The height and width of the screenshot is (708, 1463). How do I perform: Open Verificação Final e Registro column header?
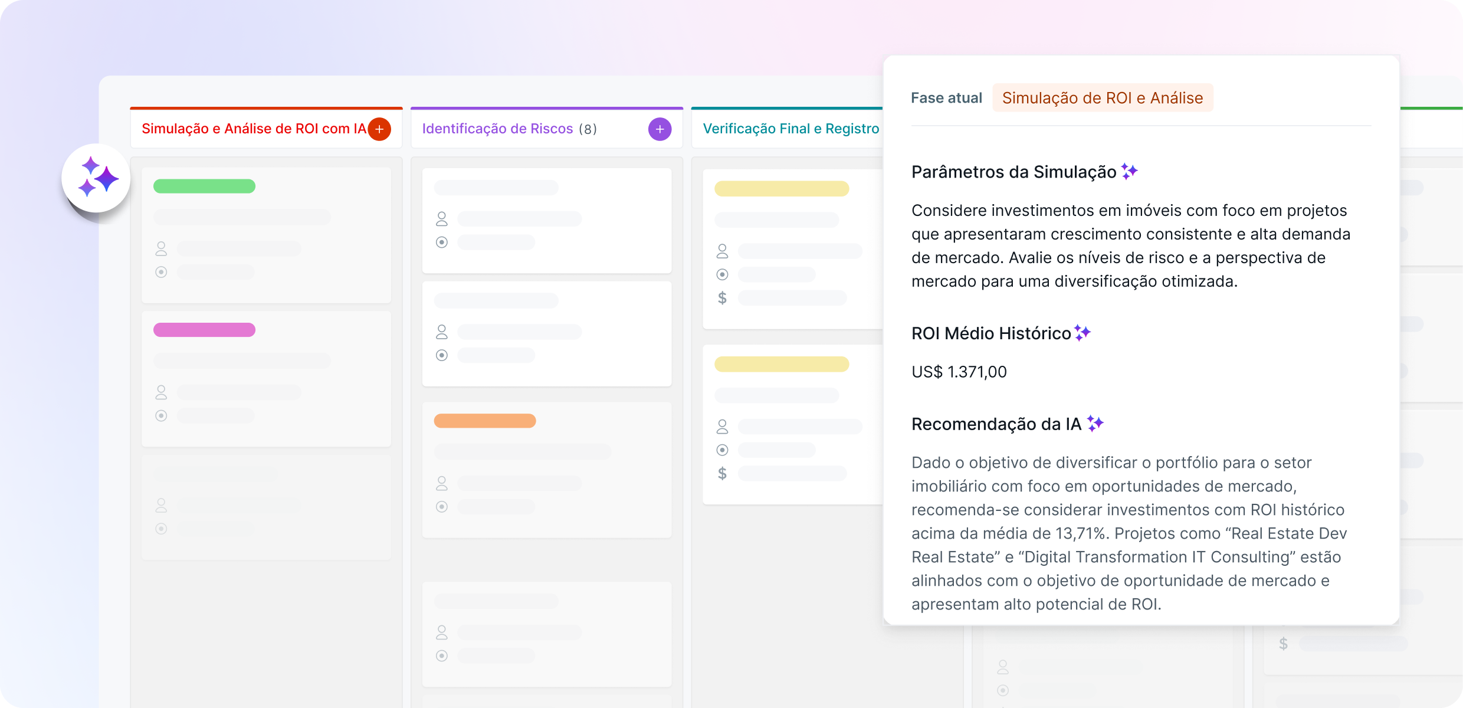[x=790, y=129]
